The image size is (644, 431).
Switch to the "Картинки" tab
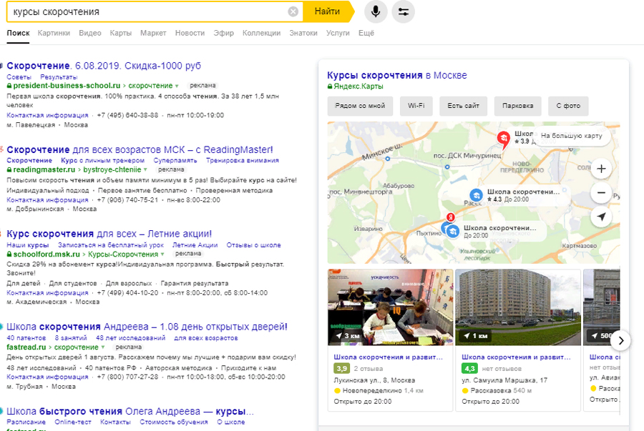coord(54,33)
